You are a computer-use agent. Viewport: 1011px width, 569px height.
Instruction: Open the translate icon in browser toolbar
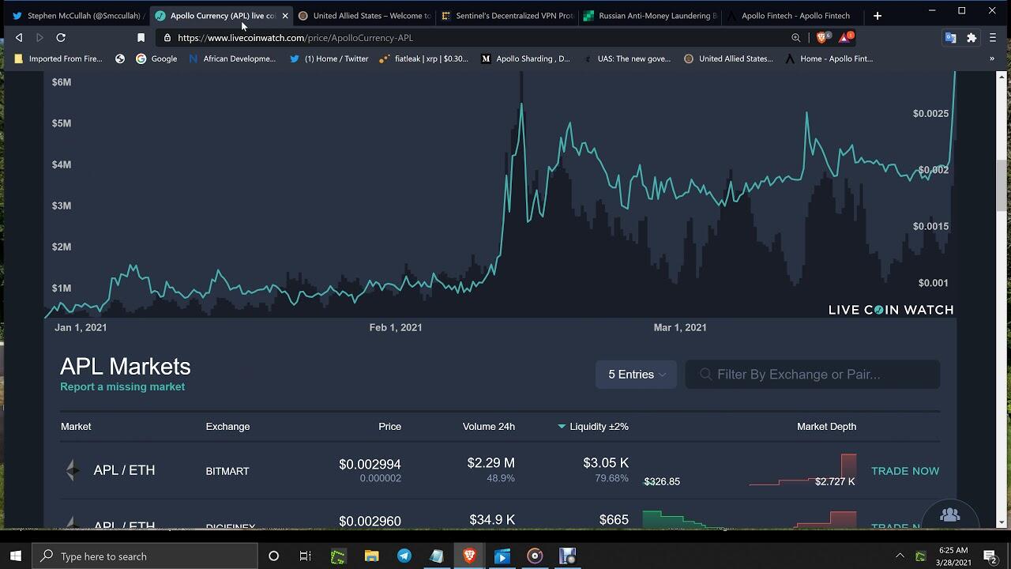pos(950,37)
